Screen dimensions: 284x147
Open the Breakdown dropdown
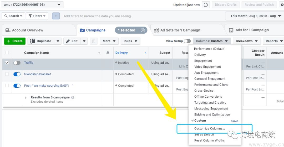pos(246,41)
